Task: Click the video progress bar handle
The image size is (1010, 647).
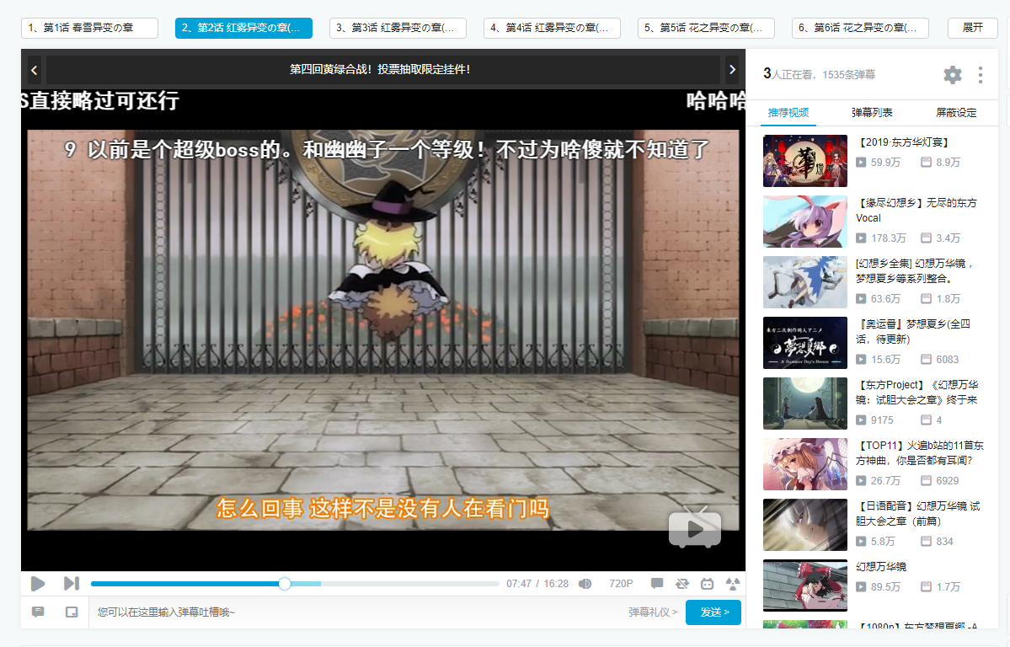Action: pos(285,584)
